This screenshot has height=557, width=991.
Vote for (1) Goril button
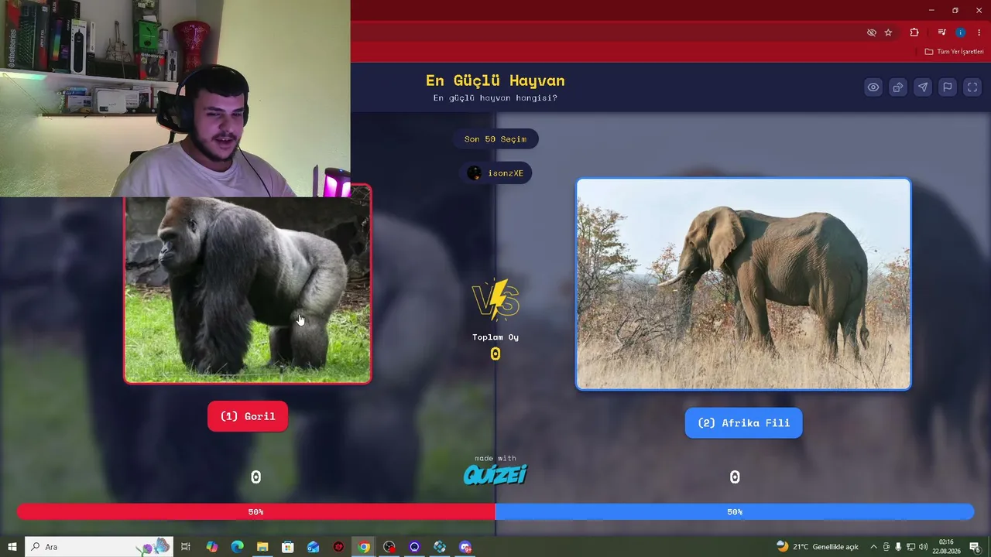point(248,416)
